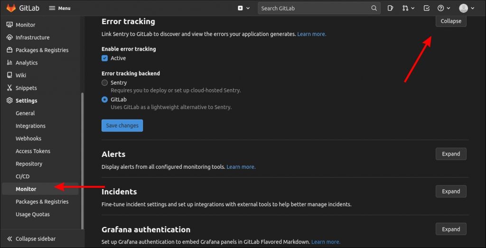Click the create new plus icon
This screenshot has height=248, width=486.
pos(240,9)
